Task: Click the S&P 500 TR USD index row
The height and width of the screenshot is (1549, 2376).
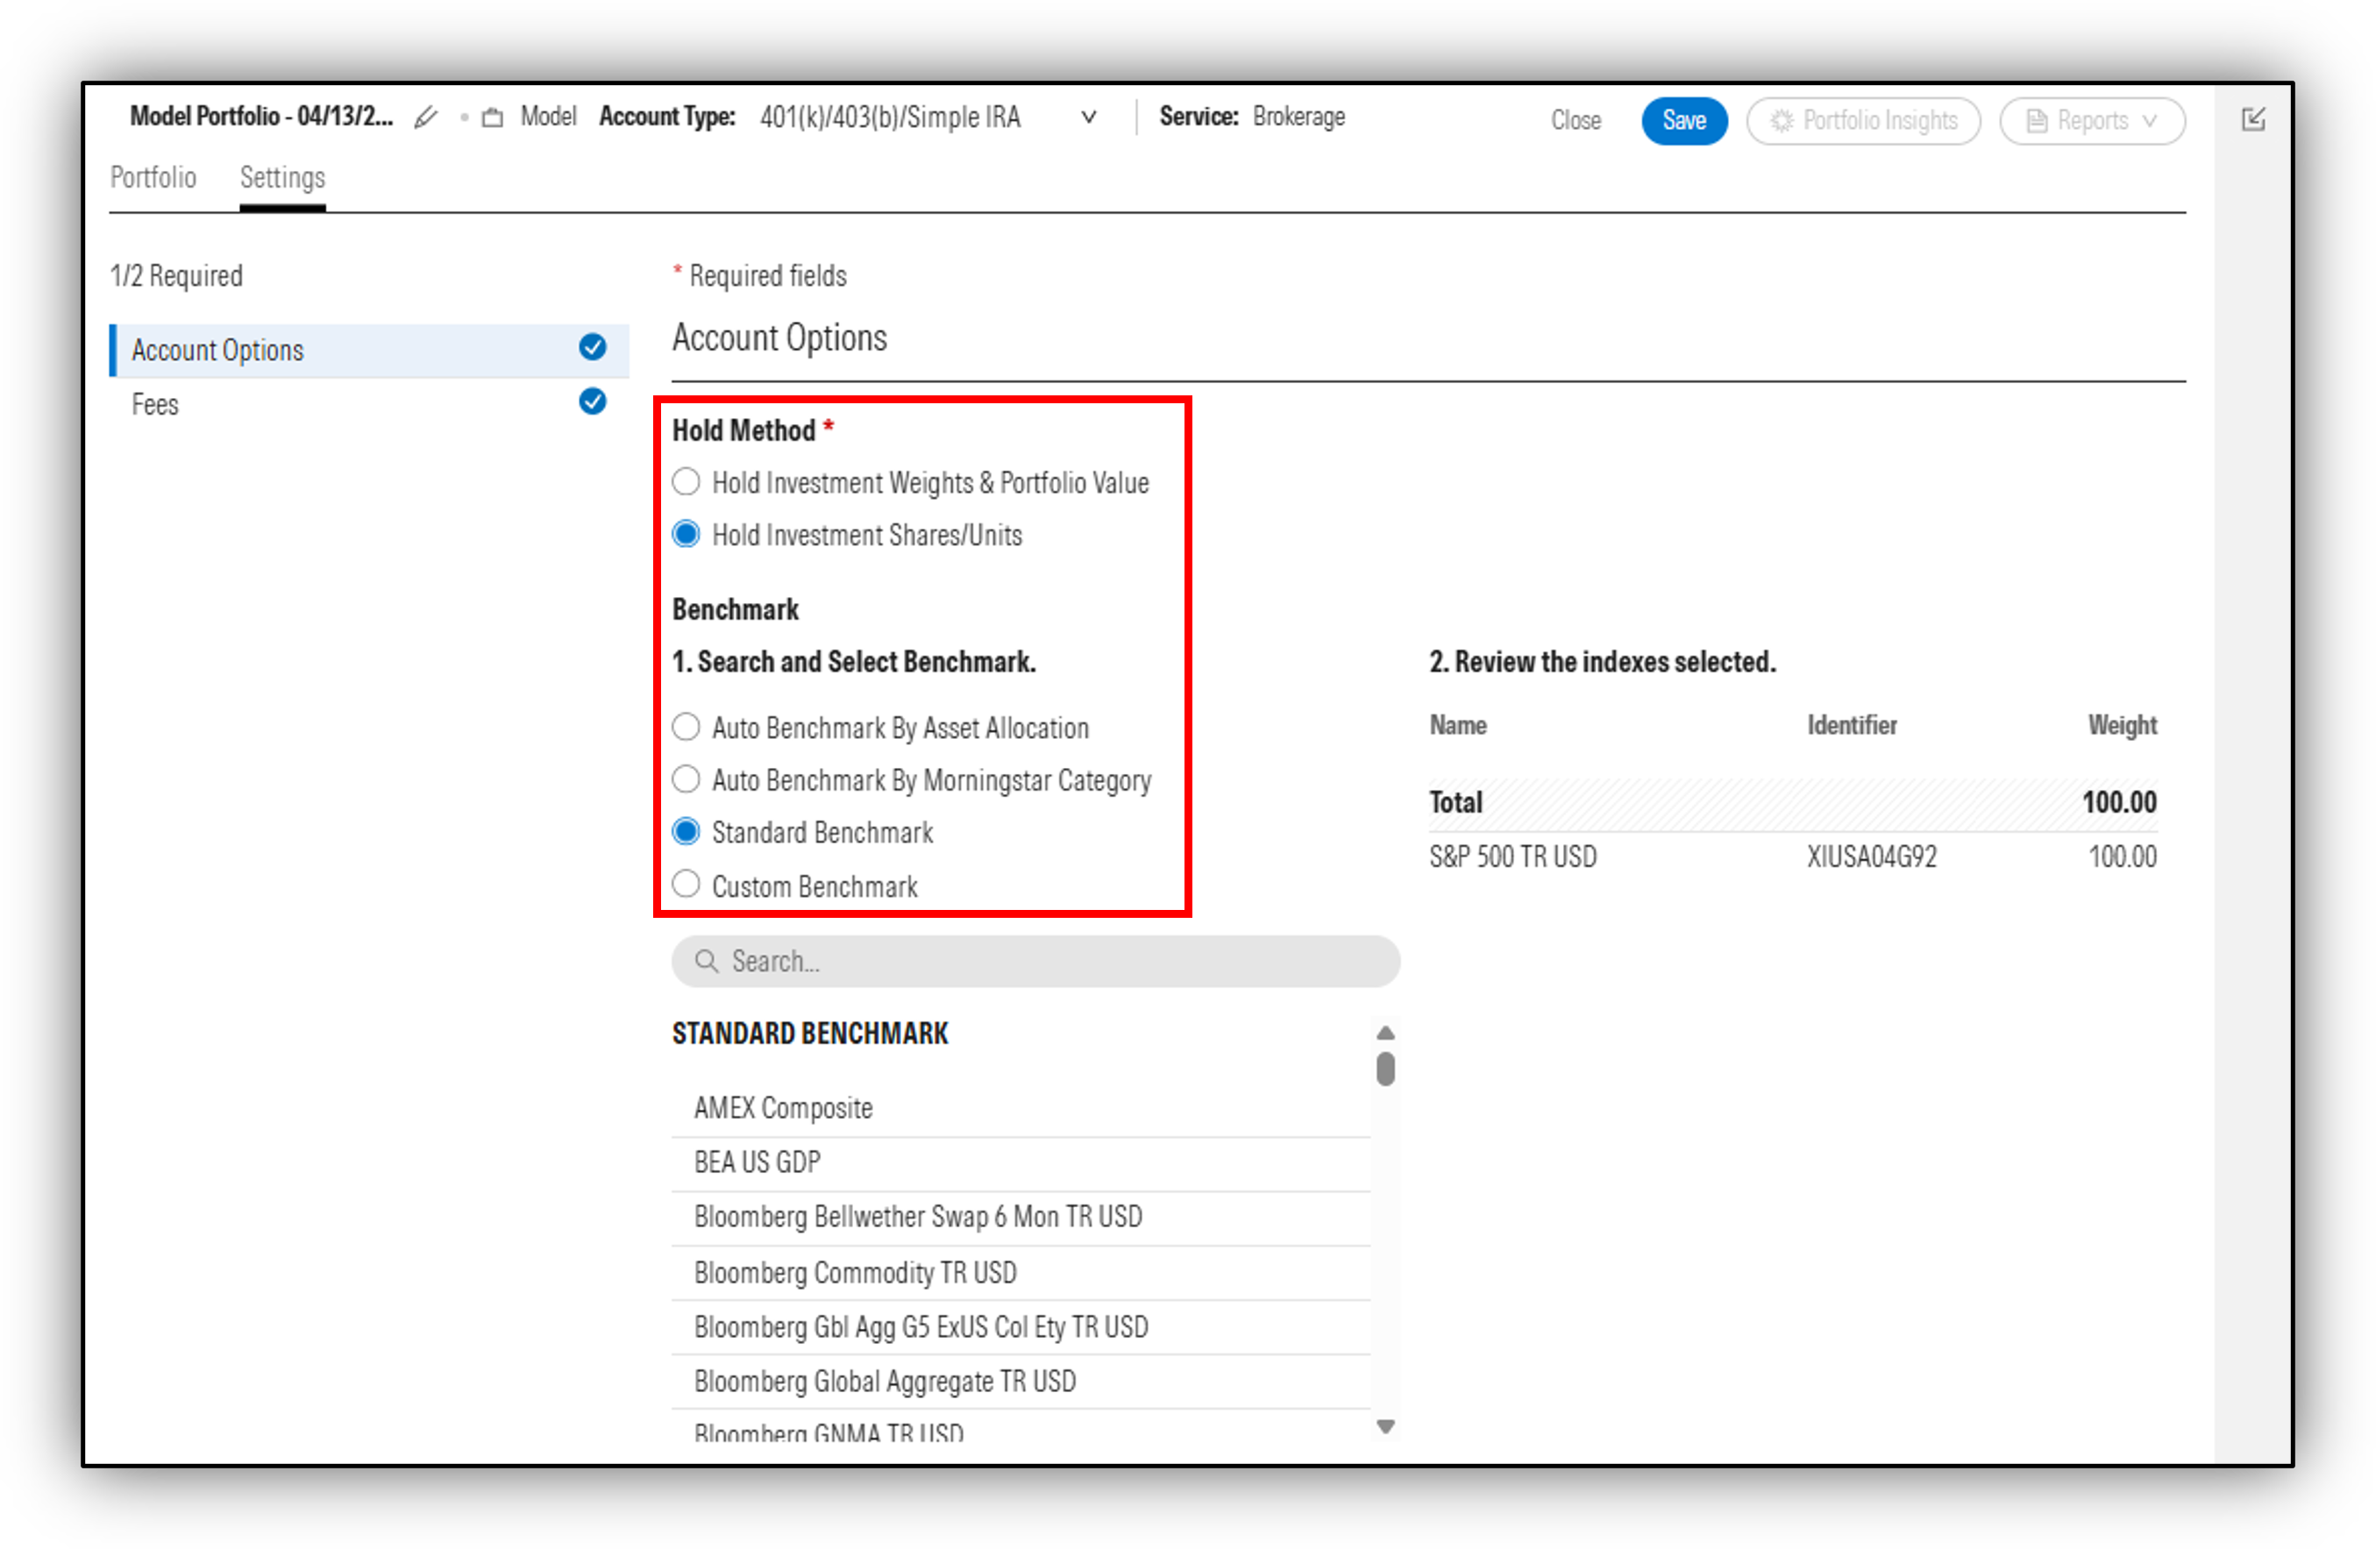Action: pyautogui.click(x=1793, y=857)
